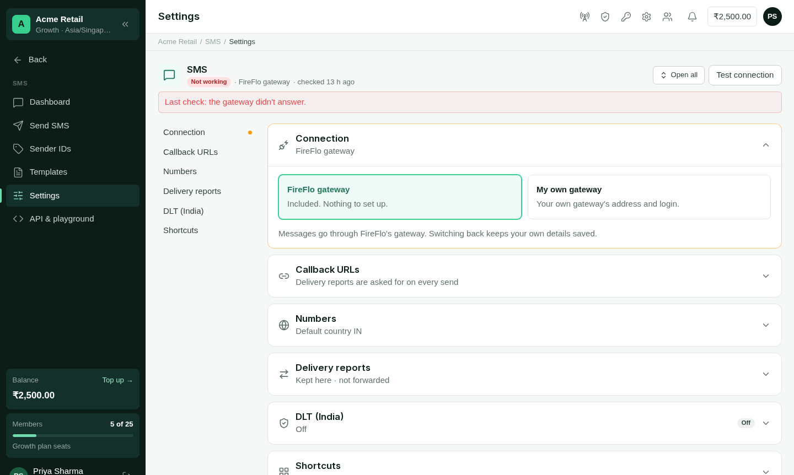Click the broadcast antenna icon in header

pyautogui.click(x=584, y=17)
